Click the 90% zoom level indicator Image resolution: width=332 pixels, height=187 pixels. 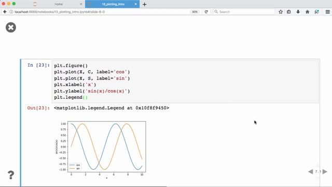coord(195,12)
